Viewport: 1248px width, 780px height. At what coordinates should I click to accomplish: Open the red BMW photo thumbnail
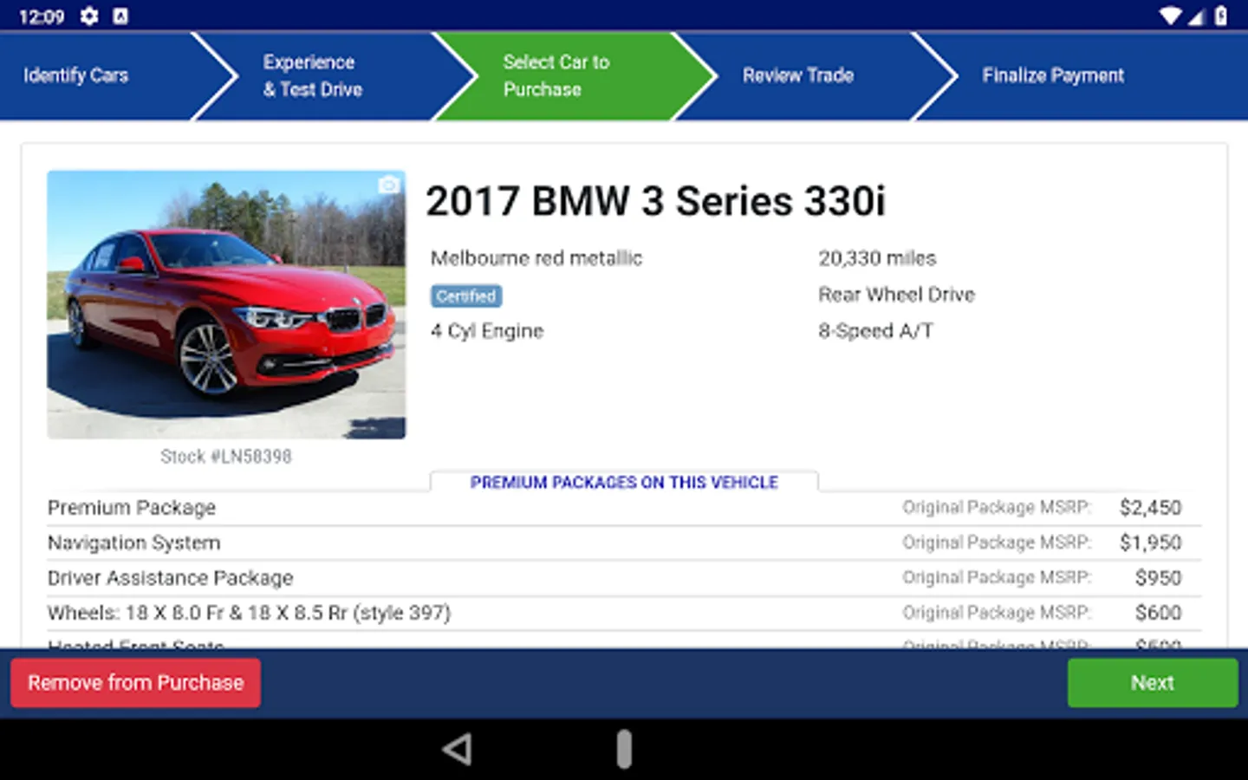point(226,305)
